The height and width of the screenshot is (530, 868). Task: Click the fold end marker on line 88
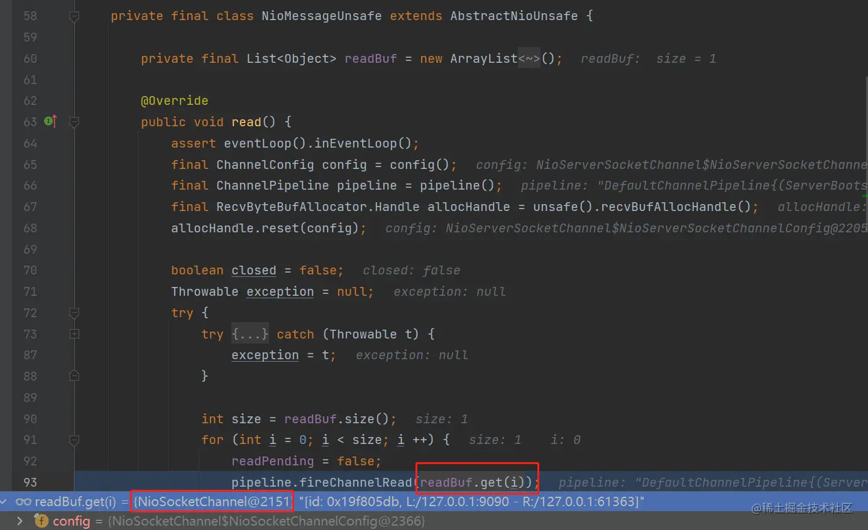click(x=74, y=376)
